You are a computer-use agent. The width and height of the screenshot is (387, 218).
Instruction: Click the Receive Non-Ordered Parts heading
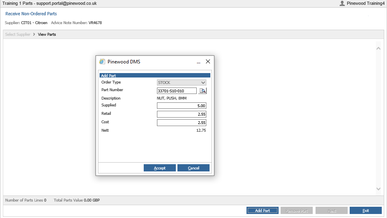pyautogui.click(x=31, y=14)
